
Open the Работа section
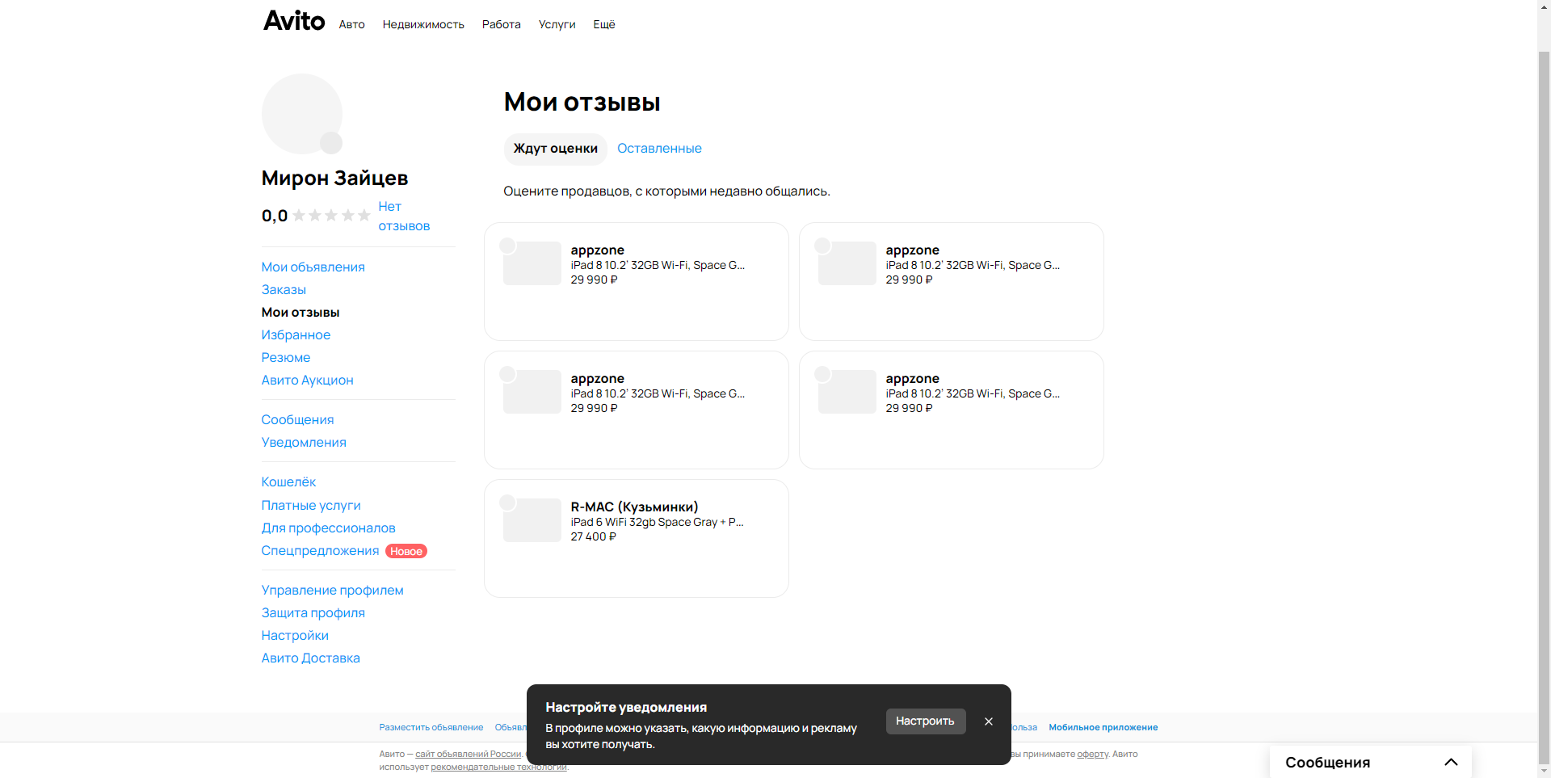click(x=501, y=24)
